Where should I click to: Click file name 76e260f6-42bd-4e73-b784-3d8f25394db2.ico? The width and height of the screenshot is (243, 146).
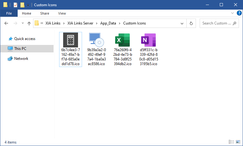[x=123, y=57]
